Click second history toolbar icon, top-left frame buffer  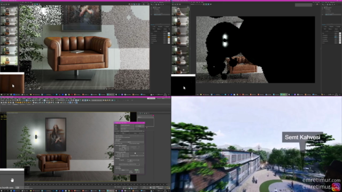[x=4, y=4]
